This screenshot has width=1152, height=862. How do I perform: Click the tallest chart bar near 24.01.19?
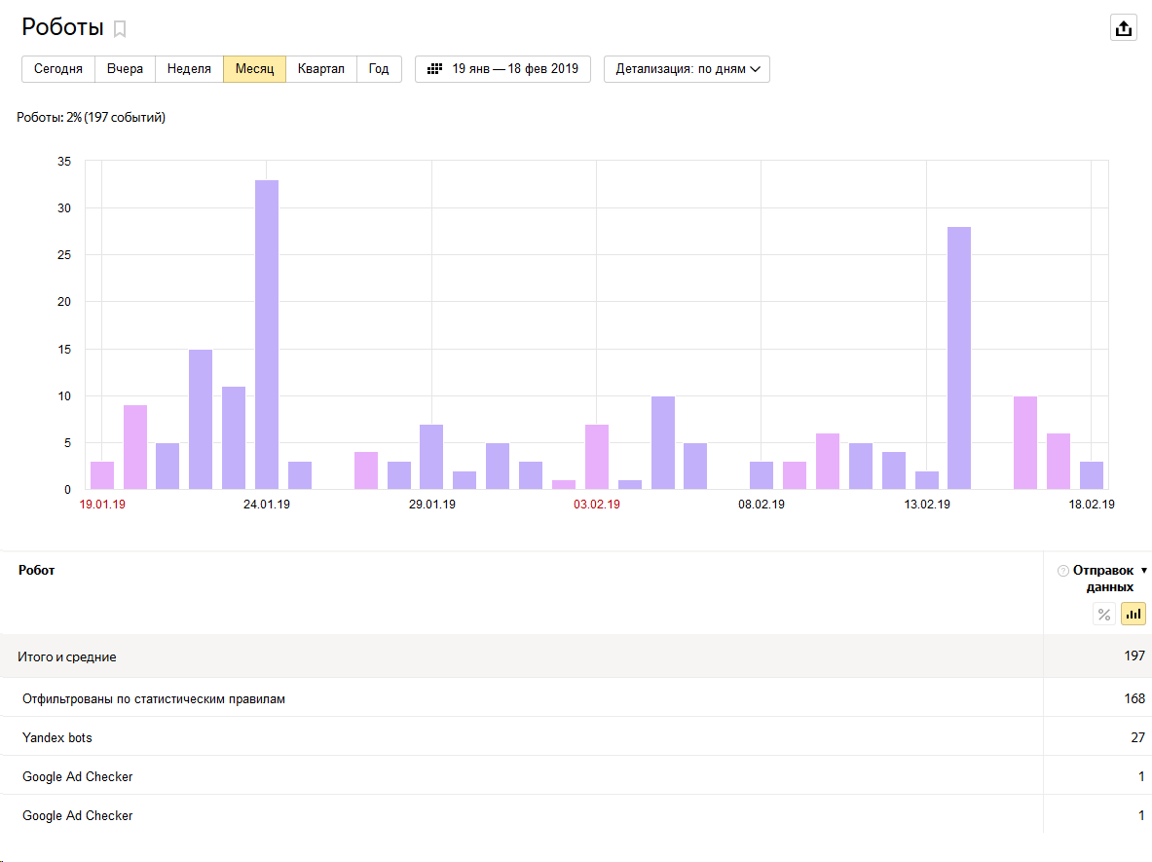coord(267,334)
